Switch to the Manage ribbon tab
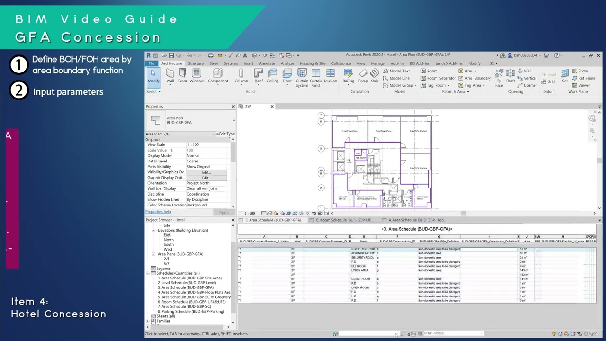 click(x=378, y=63)
